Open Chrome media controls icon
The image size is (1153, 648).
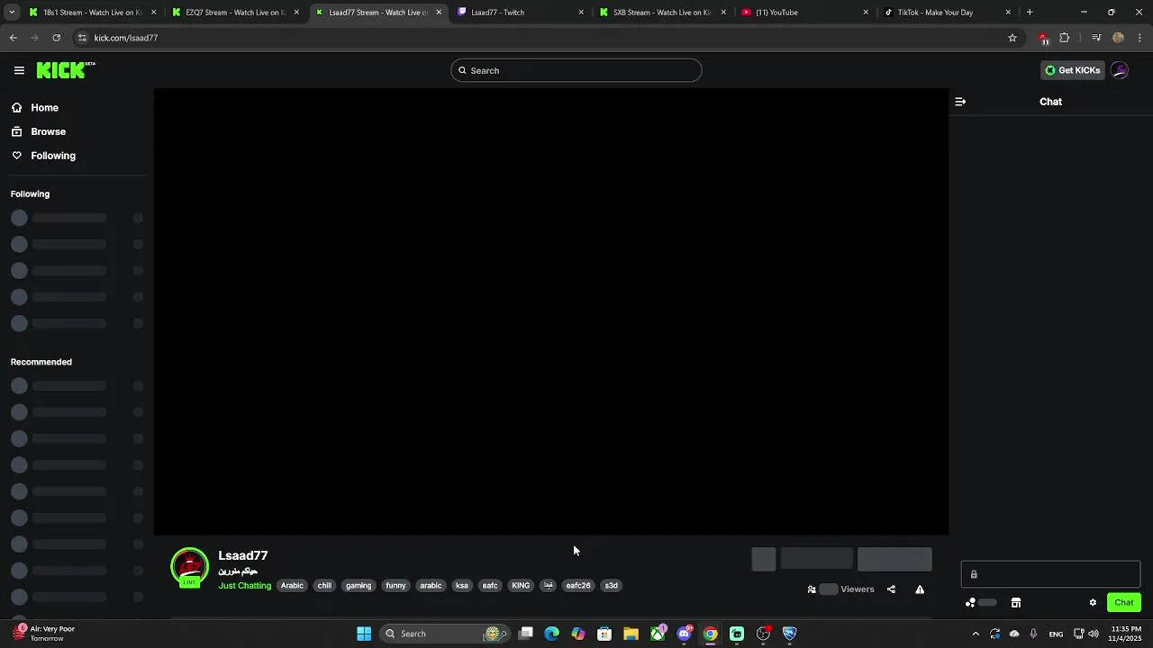1096,38
